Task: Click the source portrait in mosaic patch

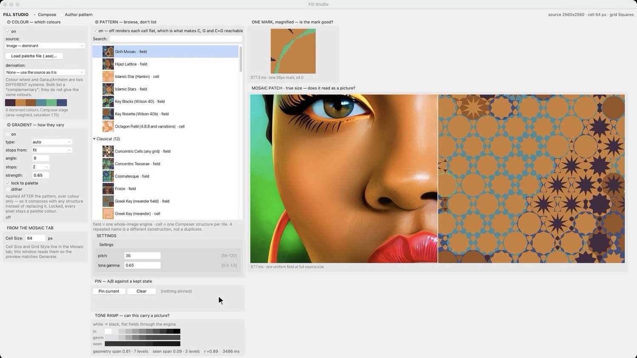Action: (344, 179)
